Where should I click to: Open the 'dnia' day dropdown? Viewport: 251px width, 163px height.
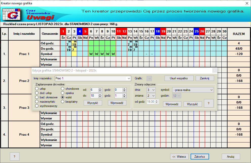point(153,90)
